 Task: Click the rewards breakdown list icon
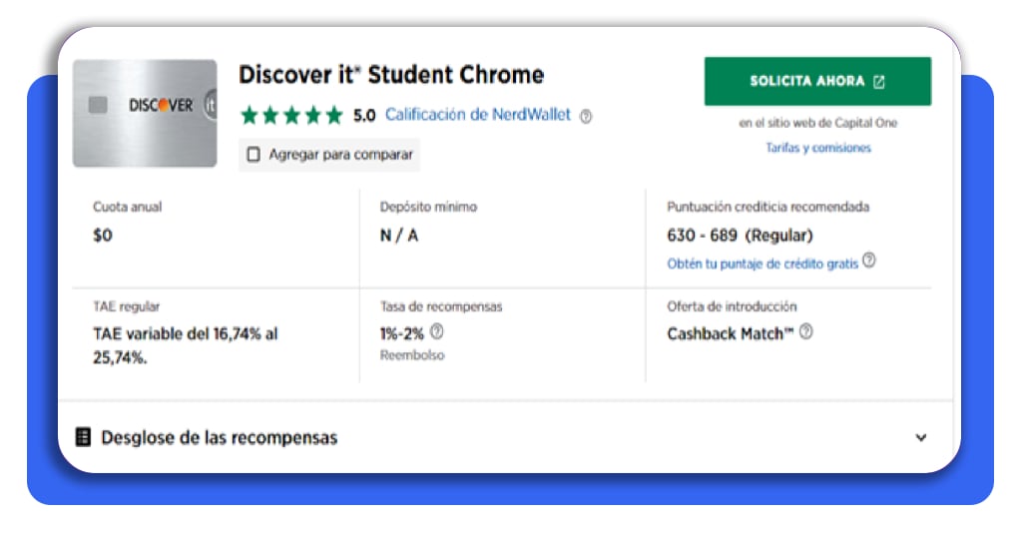pyautogui.click(x=84, y=436)
